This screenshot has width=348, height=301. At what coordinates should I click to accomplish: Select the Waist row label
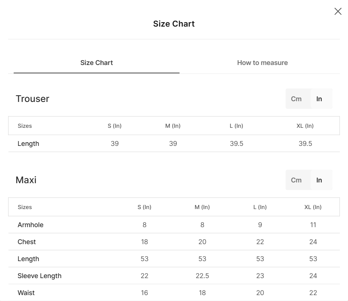coord(26,293)
